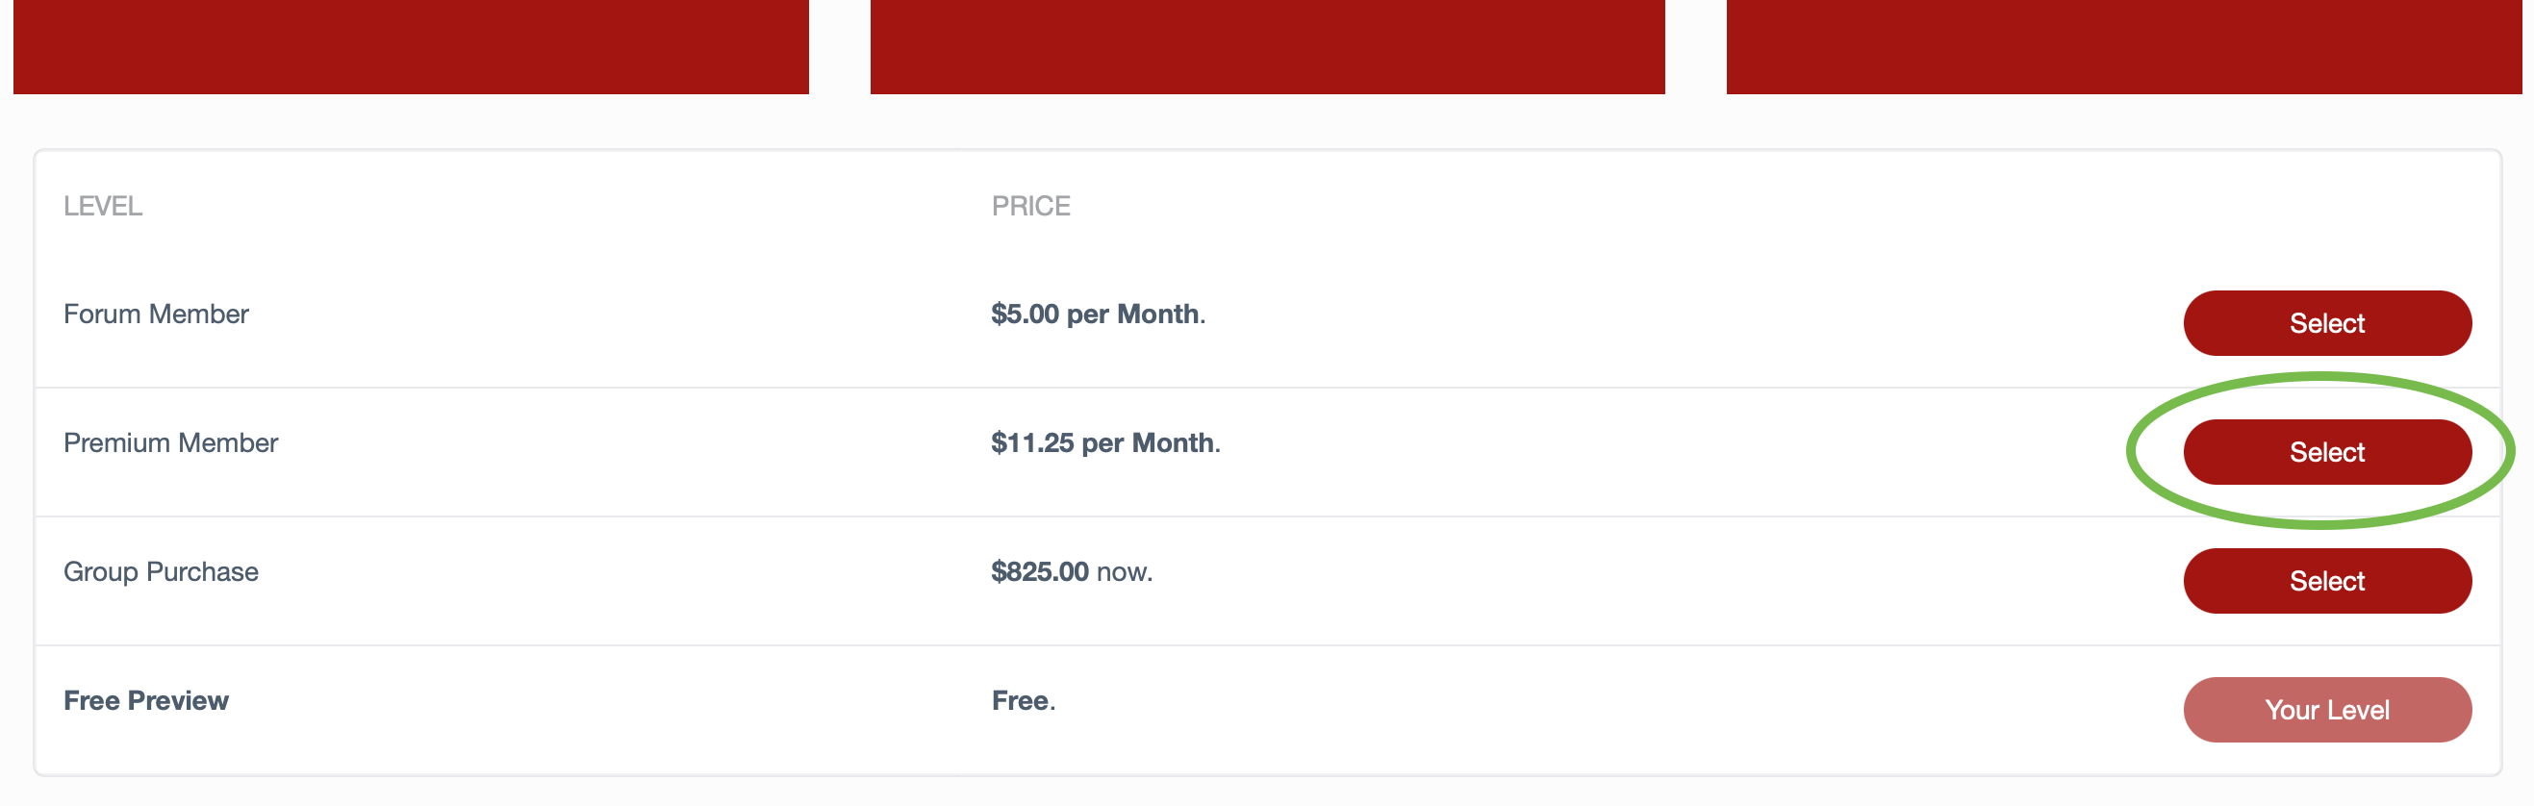
Task: Click the Group Purchase level name
Action: pos(161,571)
